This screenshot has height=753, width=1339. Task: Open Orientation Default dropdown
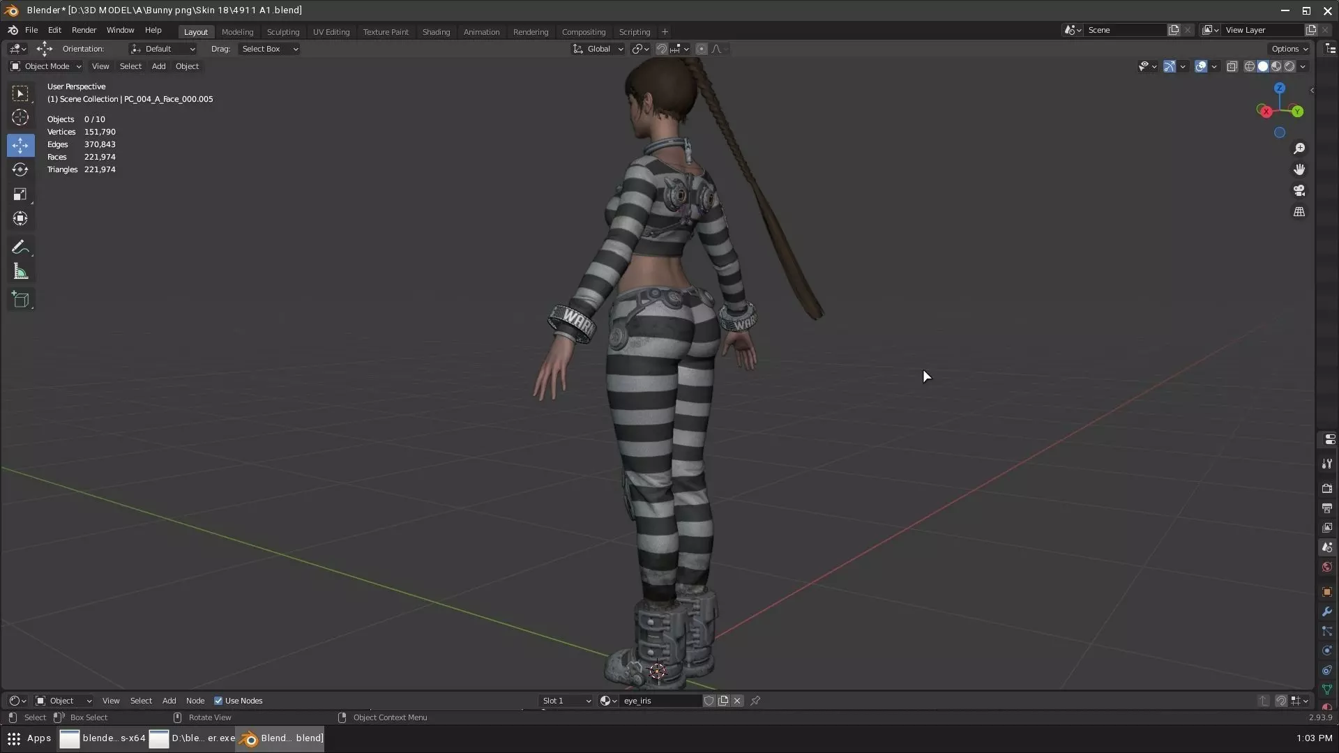point(162,49)
